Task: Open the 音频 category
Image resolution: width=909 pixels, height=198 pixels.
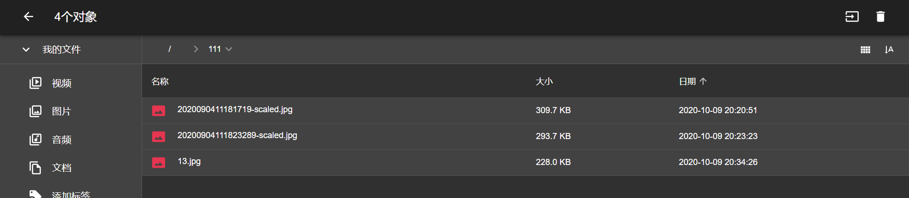Action: point(62,140)
